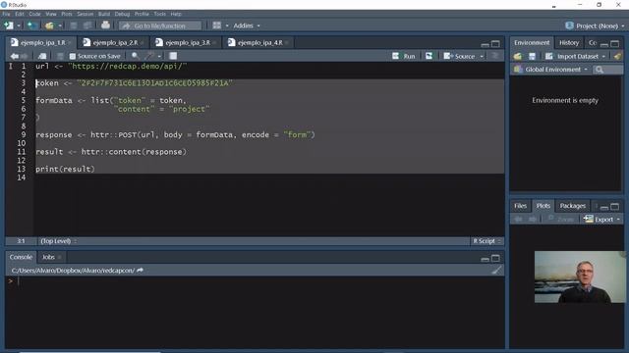This screenshot has height=353, width=629.
Task: Click the New File icon
Action: 8,25
